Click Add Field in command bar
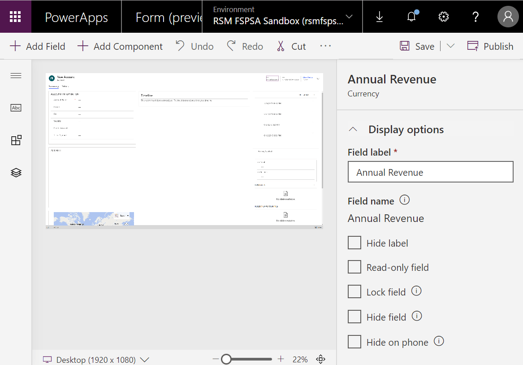 (x=37, y=46)
